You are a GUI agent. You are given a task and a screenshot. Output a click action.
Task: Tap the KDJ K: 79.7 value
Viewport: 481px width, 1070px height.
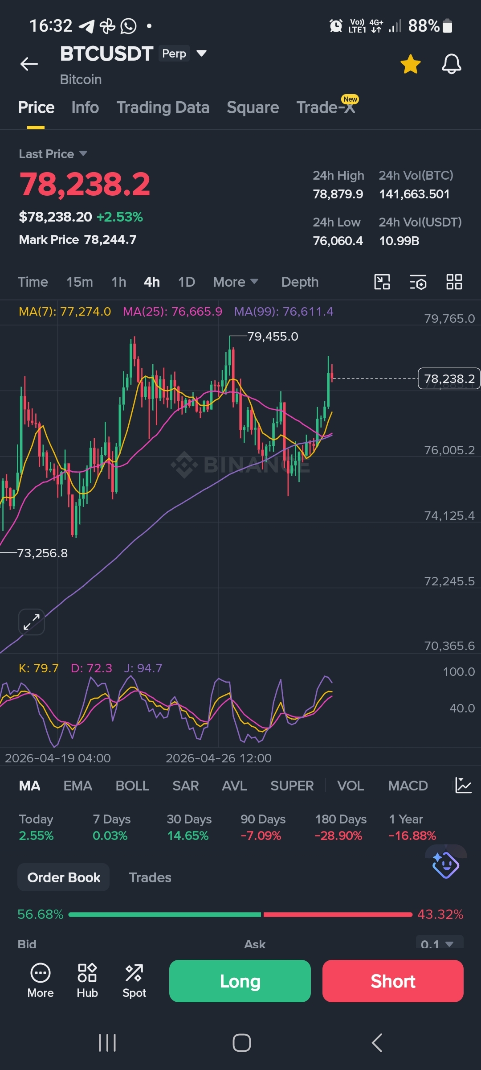click(x=39, y=668)
